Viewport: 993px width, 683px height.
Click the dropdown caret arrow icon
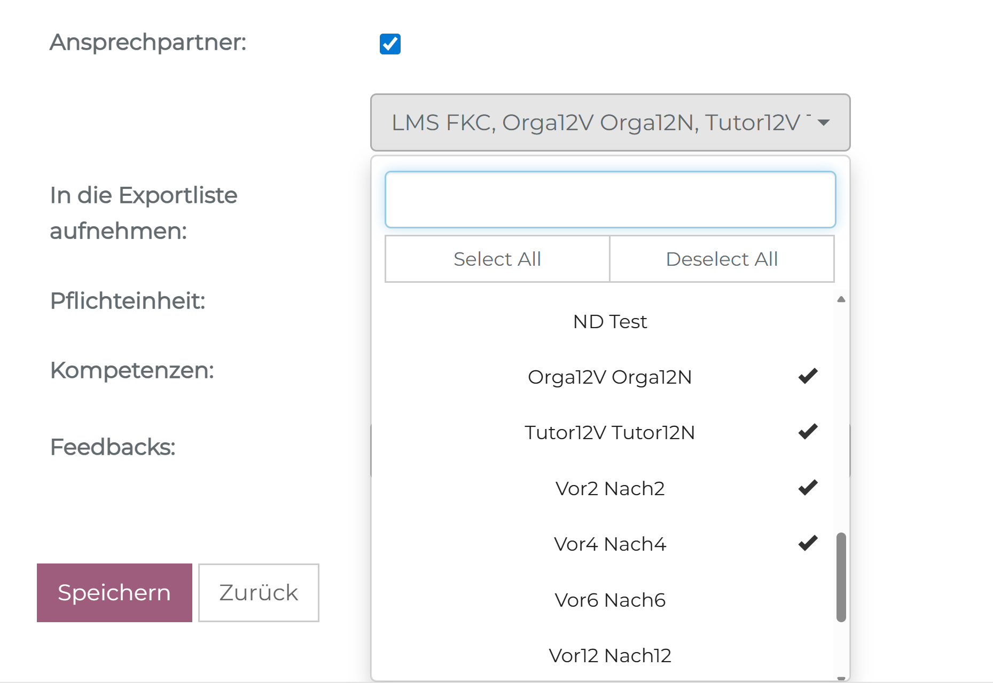point(824,123)
